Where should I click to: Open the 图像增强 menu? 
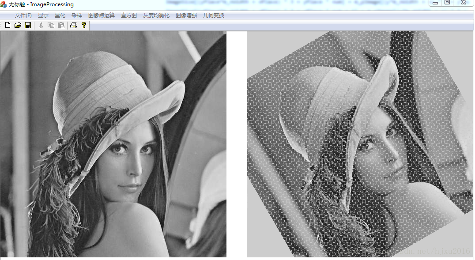[186, 15]
